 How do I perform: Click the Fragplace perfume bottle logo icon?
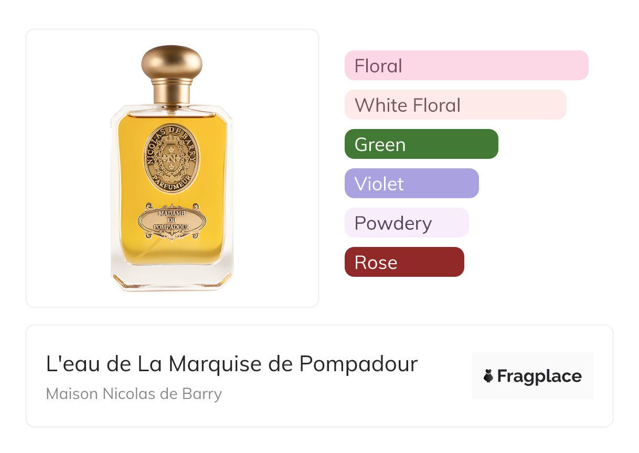(488, 376)
